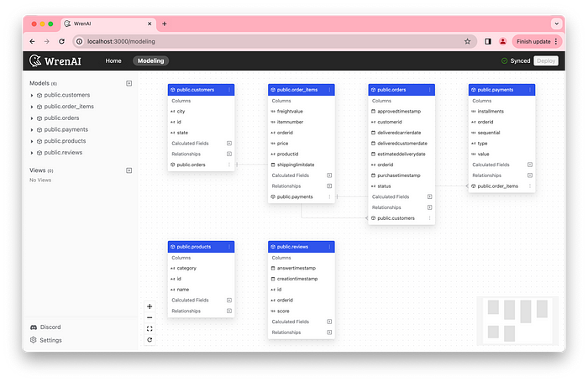Select score column in public.reviews card
This screenshot has height=382, width=588.
pyautogui.click(x=301, y=311)
